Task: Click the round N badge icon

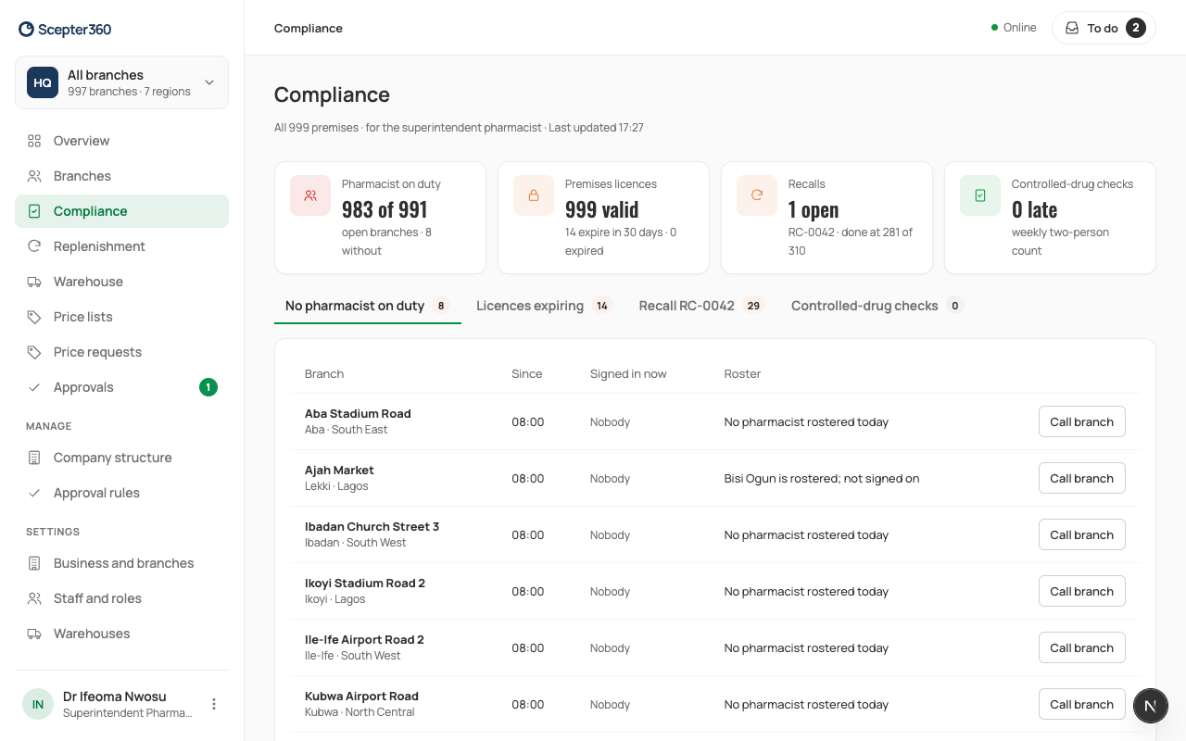Action: [x=1150, y=706]
